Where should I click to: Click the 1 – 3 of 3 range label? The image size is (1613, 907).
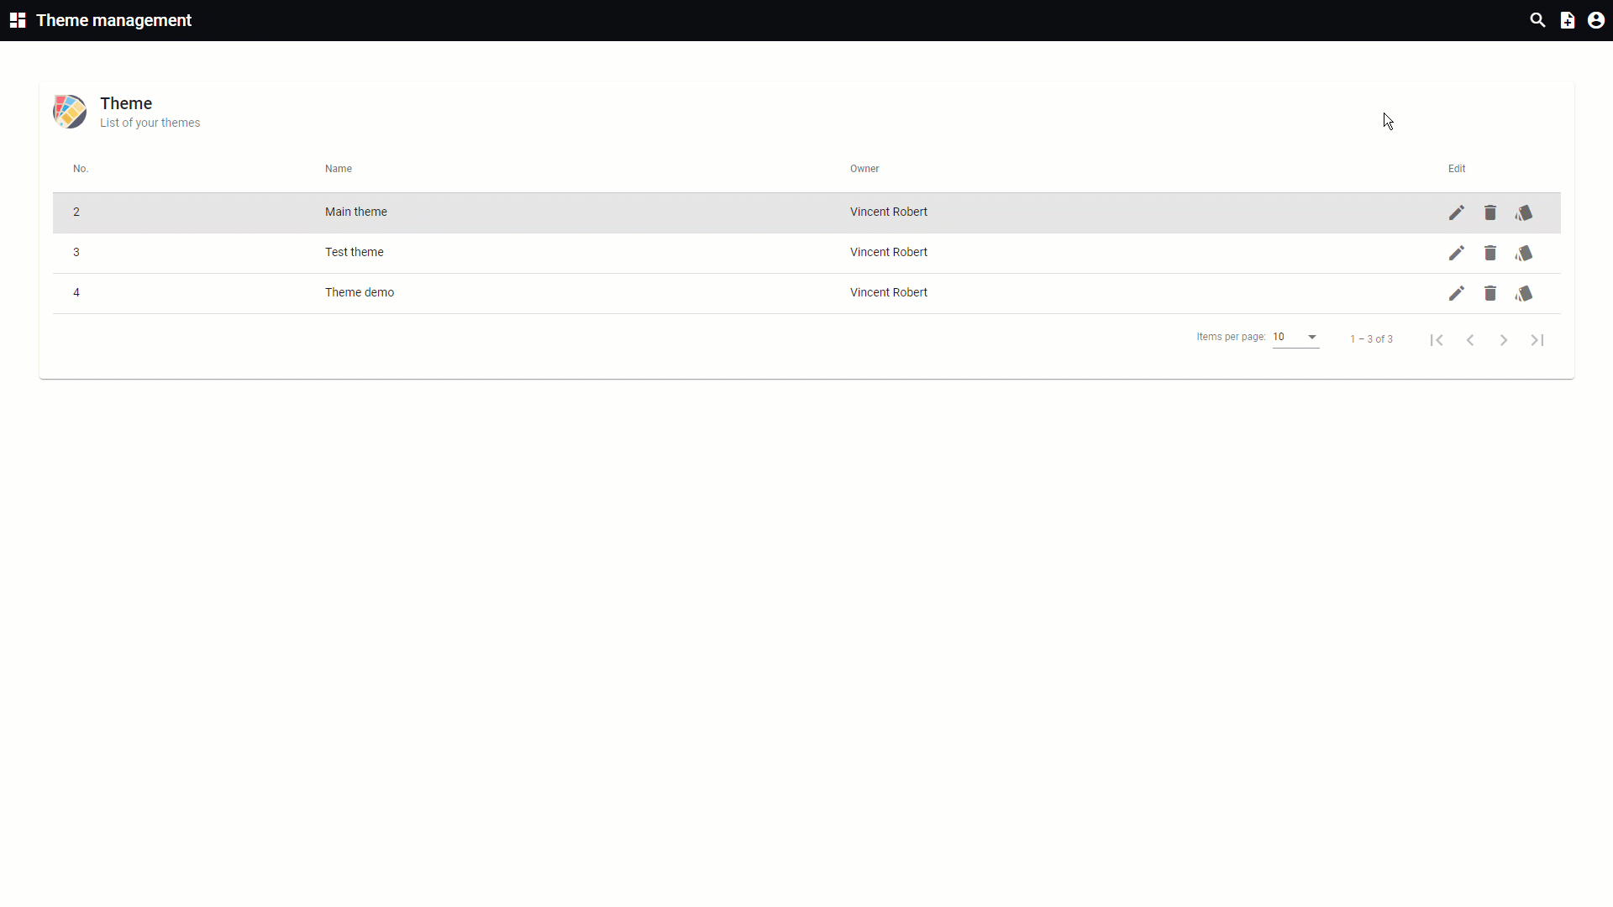coord(1371,339)
